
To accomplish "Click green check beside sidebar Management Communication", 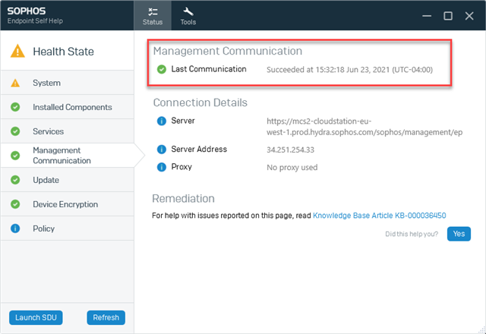I will pyautogui.click(x=15, y=155).
